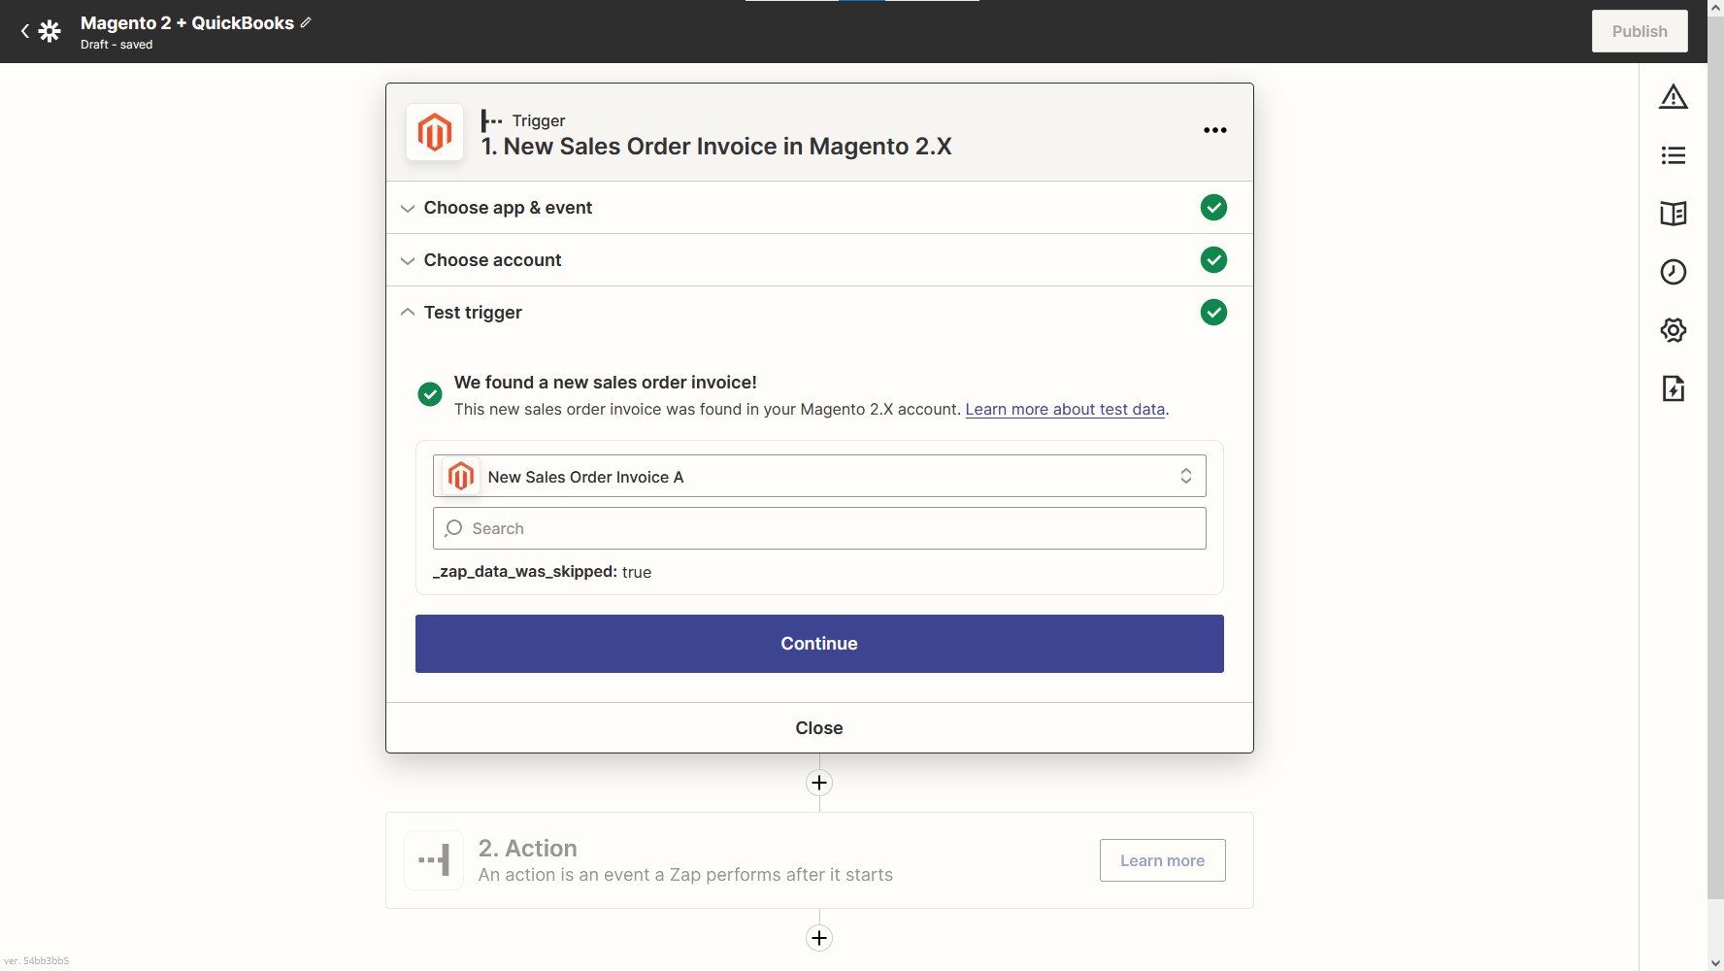
Task: Click 'We found a new sales order invoice!' text
Action: [x=605, y=383]
